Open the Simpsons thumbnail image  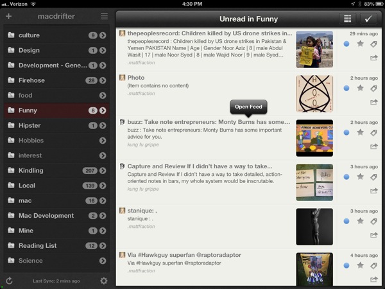314,138
